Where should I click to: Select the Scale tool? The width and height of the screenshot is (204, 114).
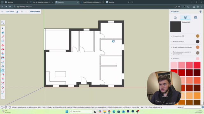point(3,58)
